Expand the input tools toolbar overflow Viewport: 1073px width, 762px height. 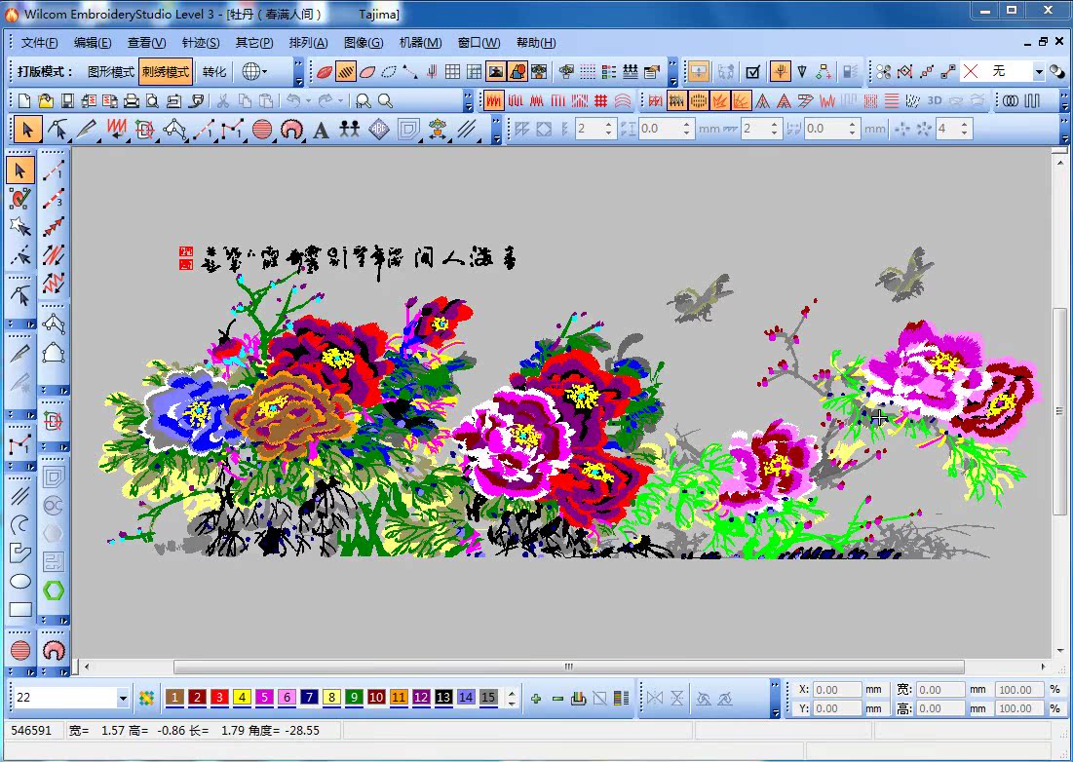[x=497, y=129]
